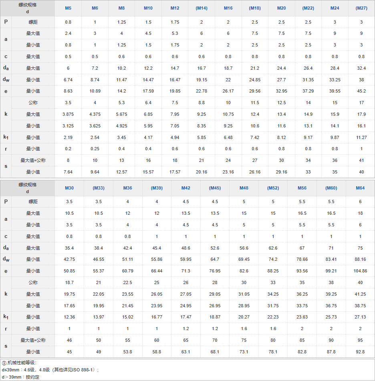Click the (M27) header link
375x381 pixels.
361,8
